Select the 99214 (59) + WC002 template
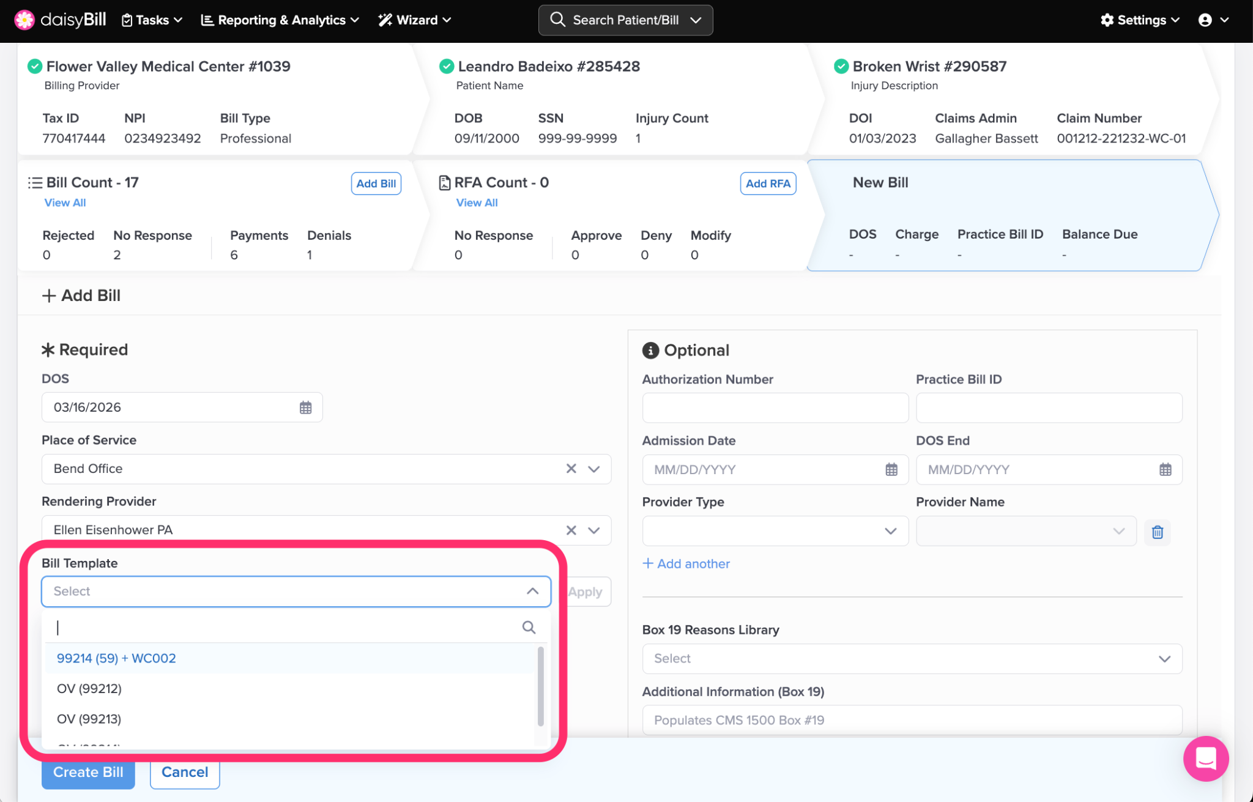 [x=116, y=658]
